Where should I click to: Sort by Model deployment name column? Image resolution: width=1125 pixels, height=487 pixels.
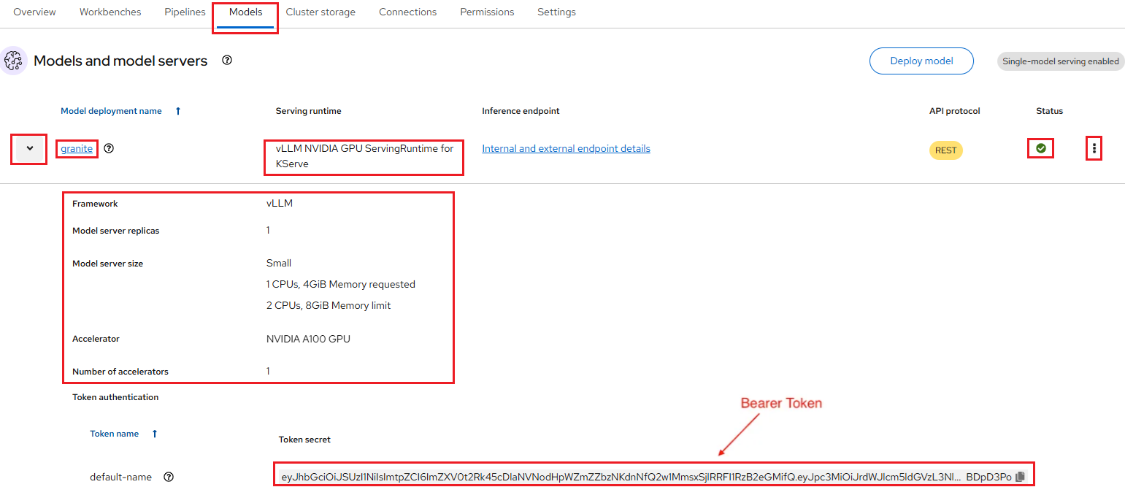pos(111,111)
